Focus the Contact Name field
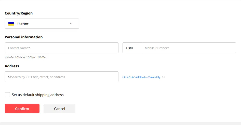 (x=62, y=48)
